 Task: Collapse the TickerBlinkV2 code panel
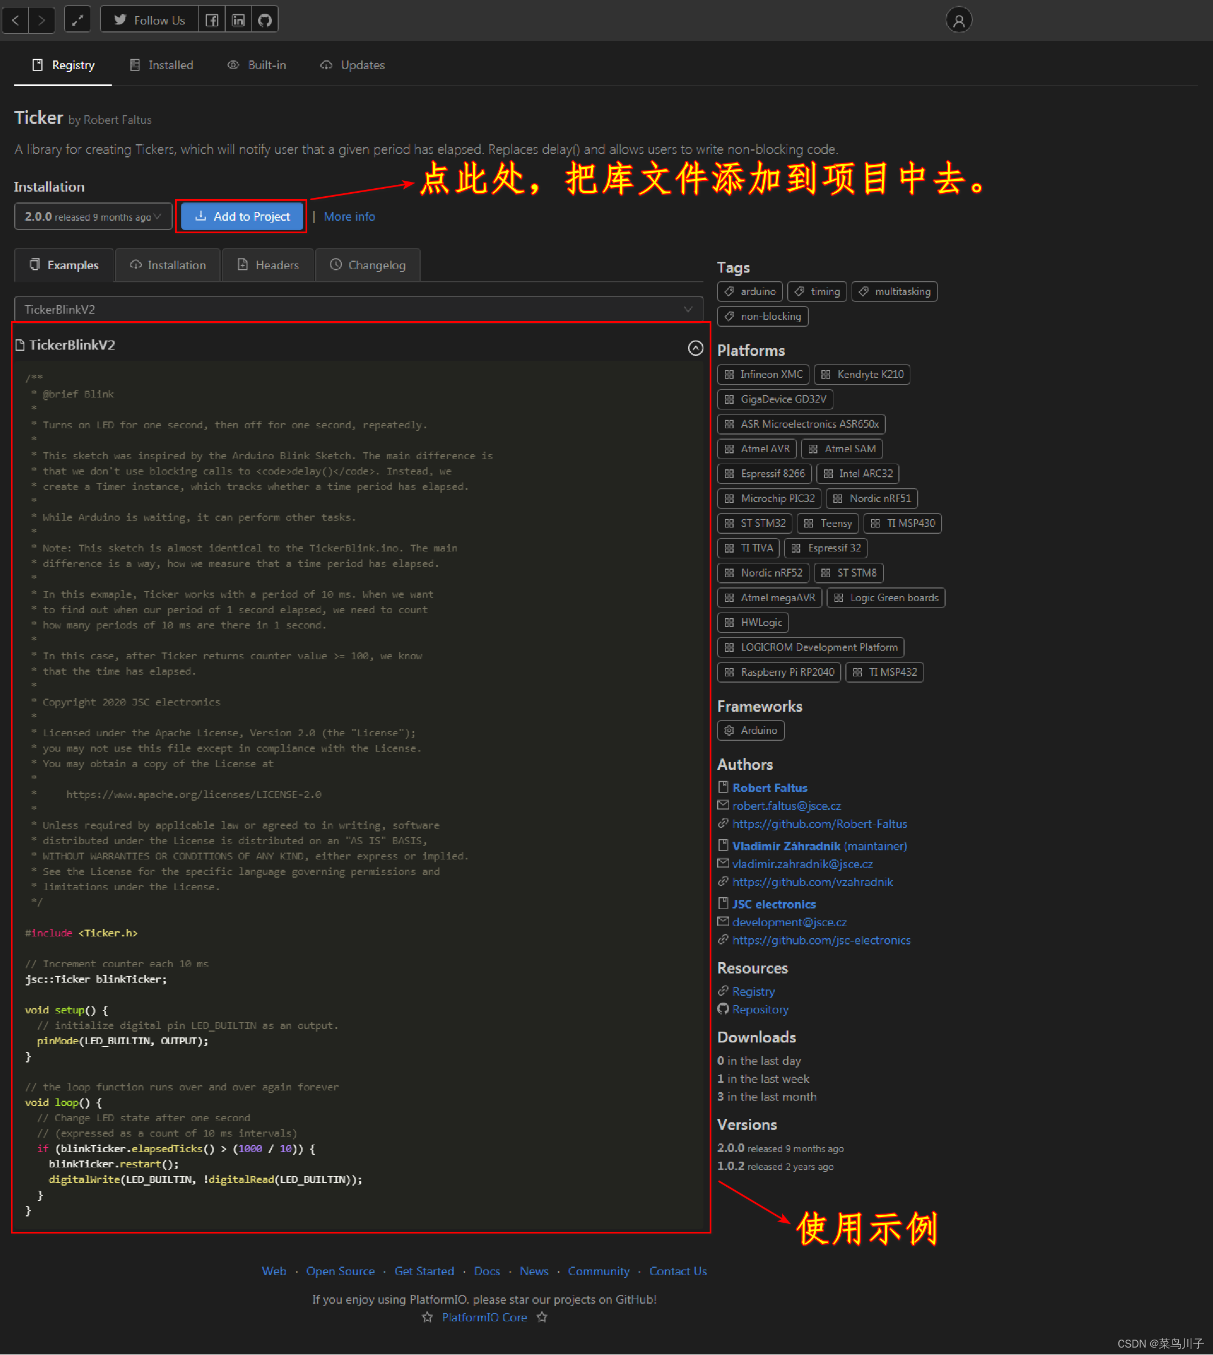pyautogui.click(x=695, y=348)
